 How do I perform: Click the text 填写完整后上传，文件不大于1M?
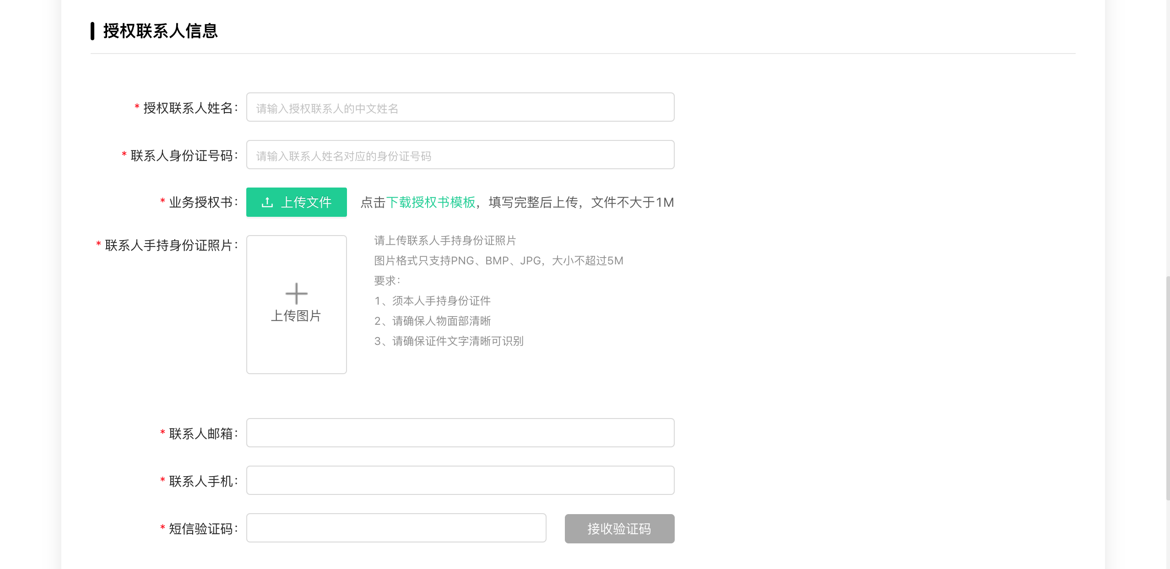click(581, 202)
